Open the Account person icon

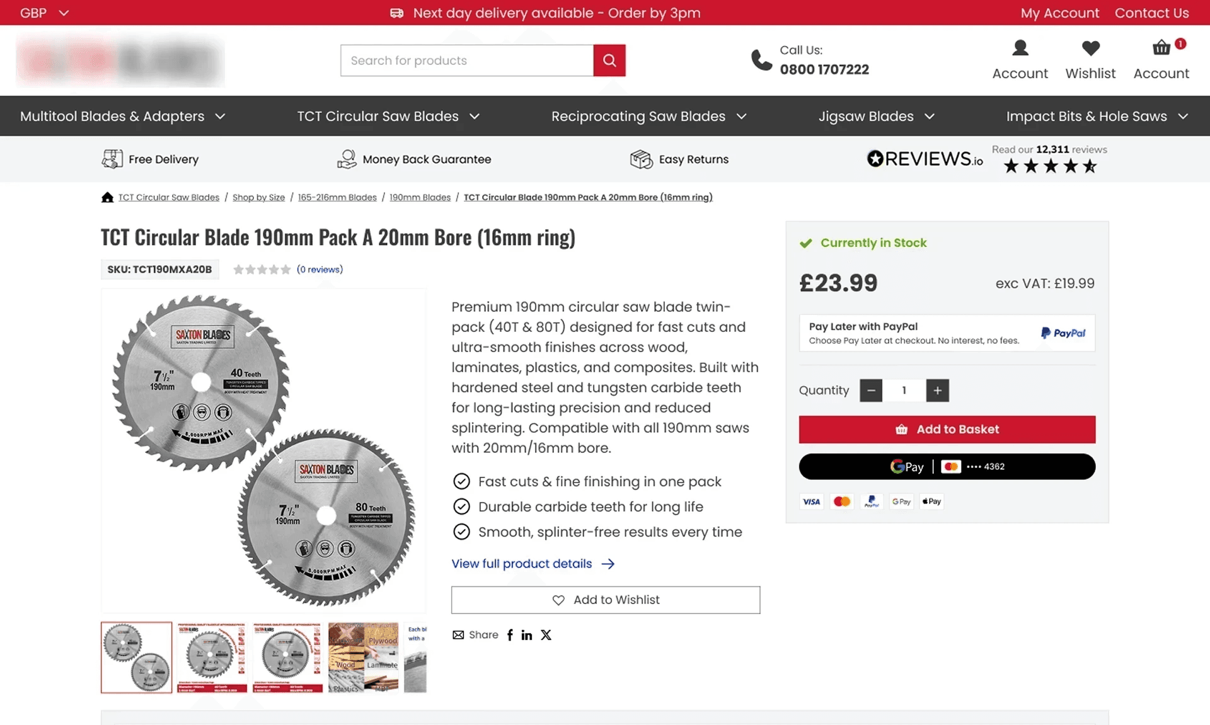tap(1020, 48)
